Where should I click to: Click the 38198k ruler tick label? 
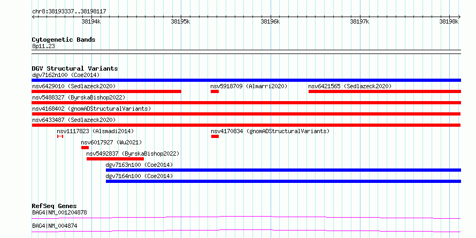[449, 21]
